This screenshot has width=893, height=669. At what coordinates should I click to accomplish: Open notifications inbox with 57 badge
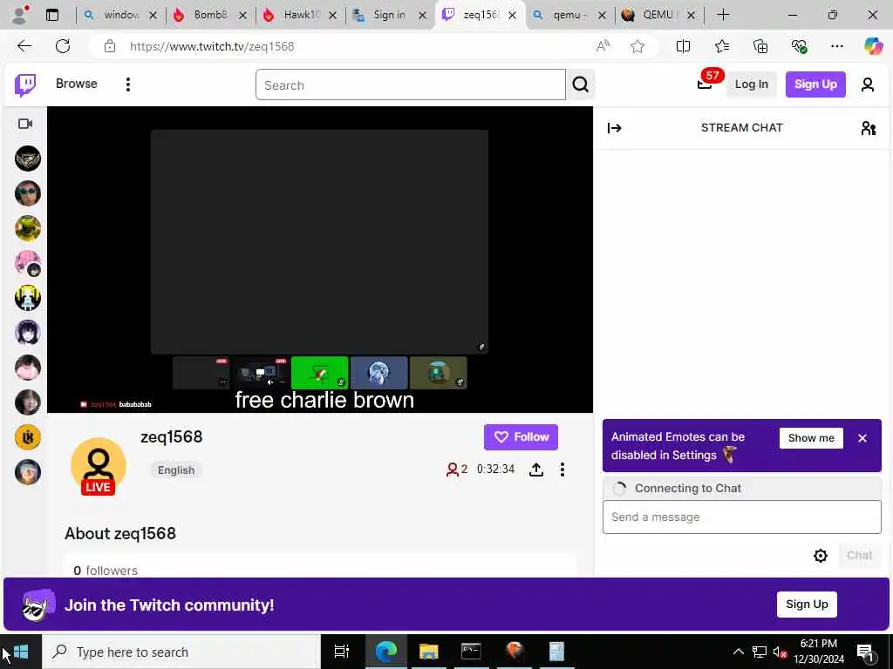point(706,84)
